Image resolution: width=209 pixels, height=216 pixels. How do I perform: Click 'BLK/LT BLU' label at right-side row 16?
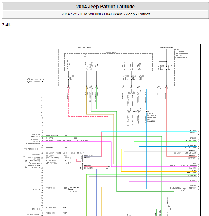(192, 176)
